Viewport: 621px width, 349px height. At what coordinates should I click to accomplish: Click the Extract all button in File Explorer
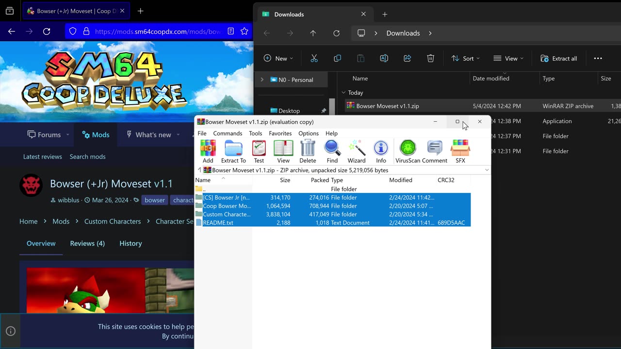click(x=559, y=58)
